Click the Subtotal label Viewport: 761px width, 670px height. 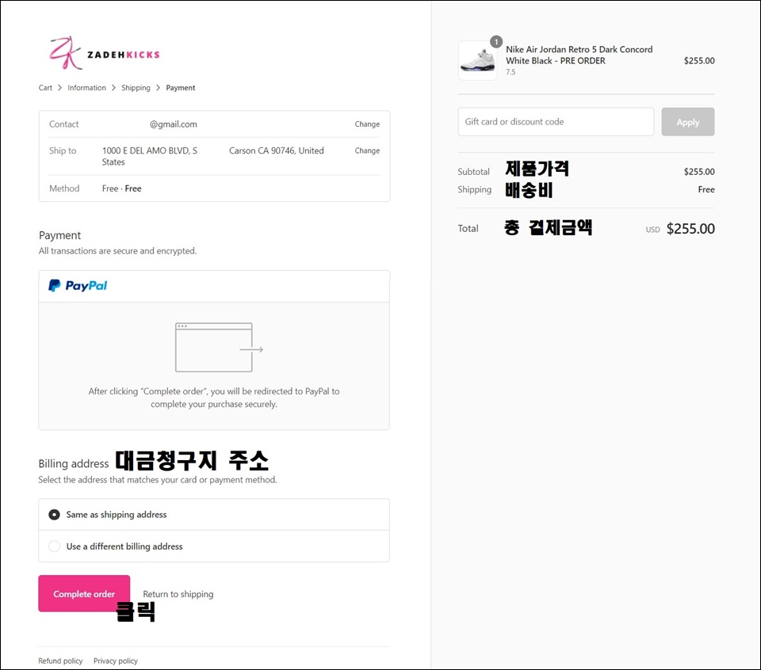(x=473, y=172)
